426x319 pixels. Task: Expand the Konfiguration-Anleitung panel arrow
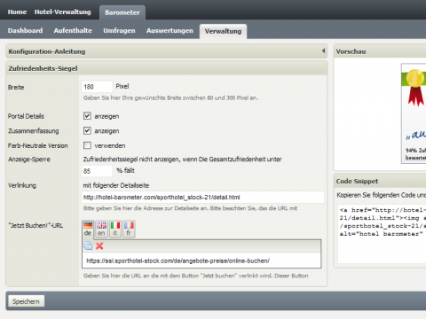coord(323,51)
